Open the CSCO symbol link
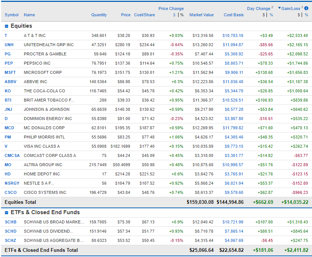 pyautogui.click(x=11, y=193)
